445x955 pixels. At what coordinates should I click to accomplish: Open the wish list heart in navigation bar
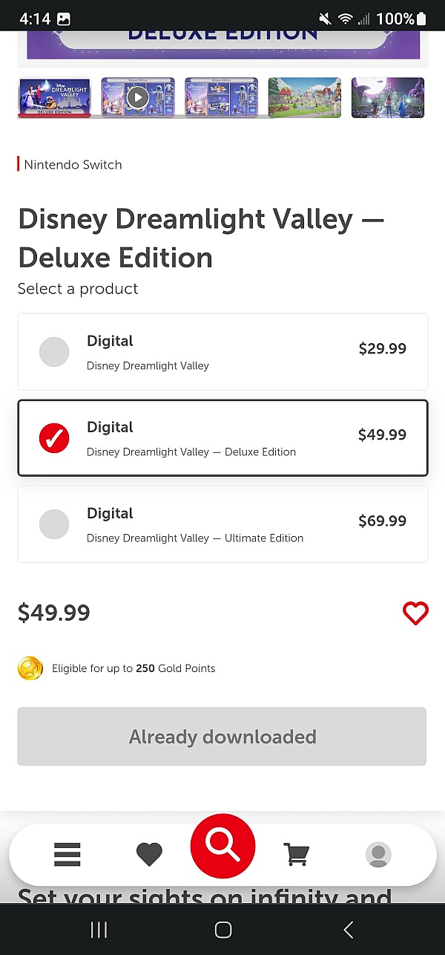149,855
